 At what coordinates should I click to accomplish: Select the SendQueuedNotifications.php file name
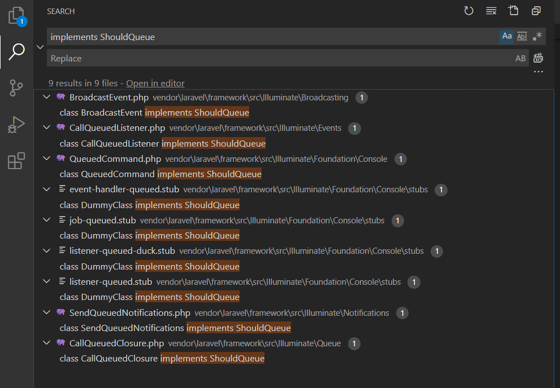pyautogui.click(x=130, y=313)
